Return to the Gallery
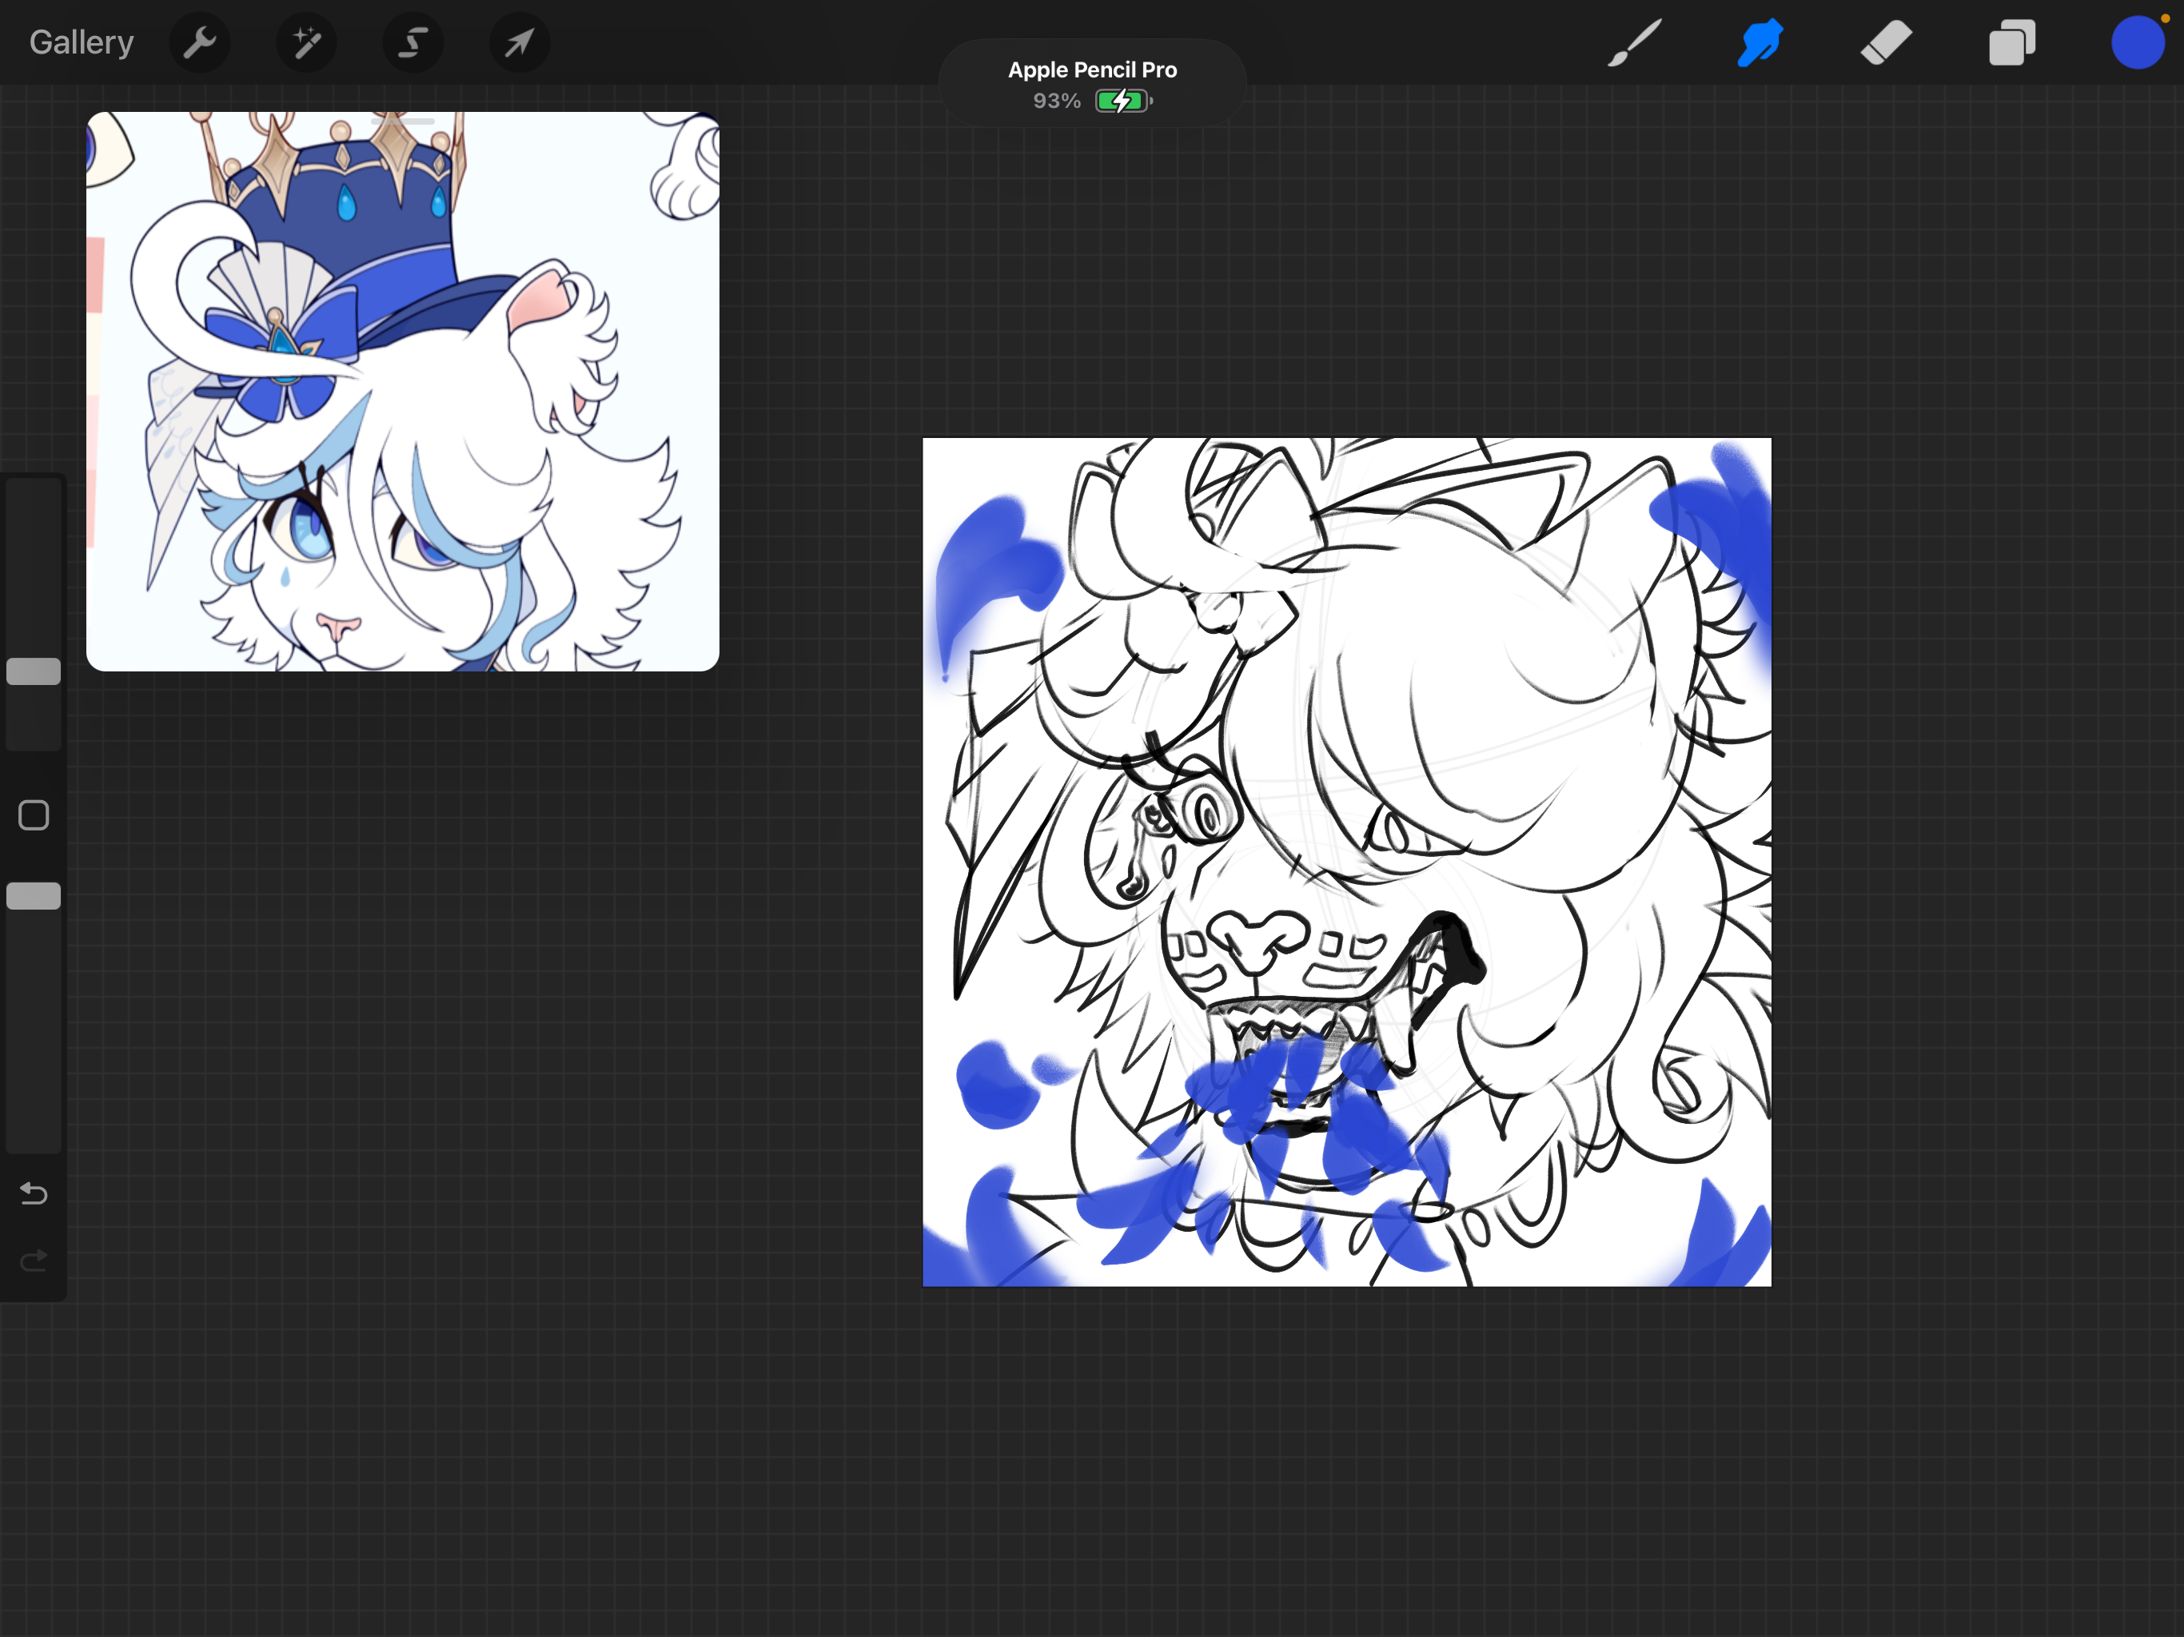The image size is (2184, 1637). (81, 42)
